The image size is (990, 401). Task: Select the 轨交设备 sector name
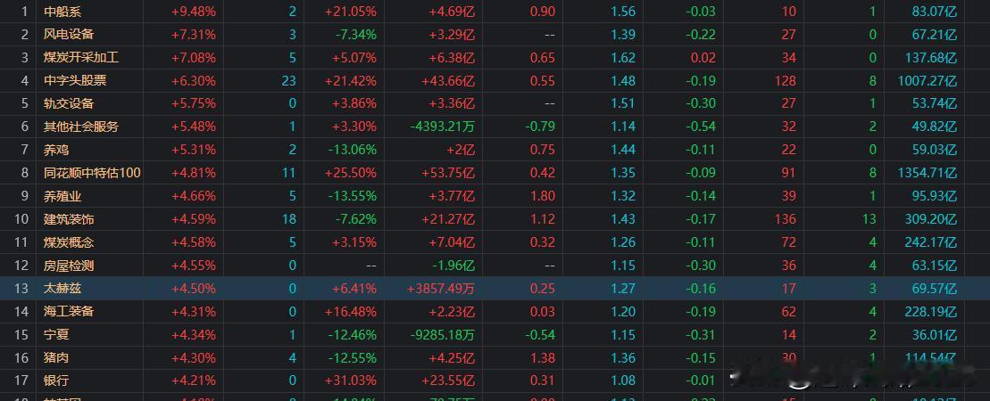coord(68,103)
